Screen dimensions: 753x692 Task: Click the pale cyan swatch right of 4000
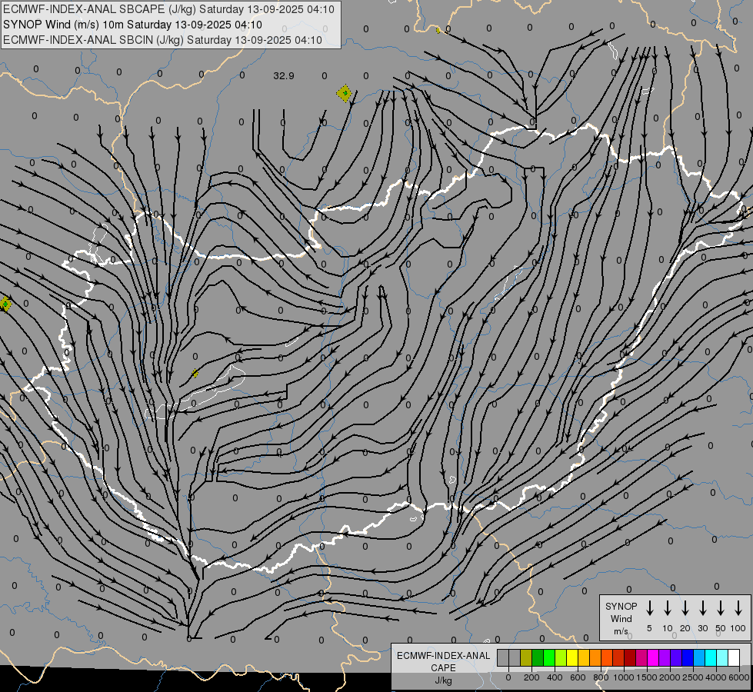[723, 657]
